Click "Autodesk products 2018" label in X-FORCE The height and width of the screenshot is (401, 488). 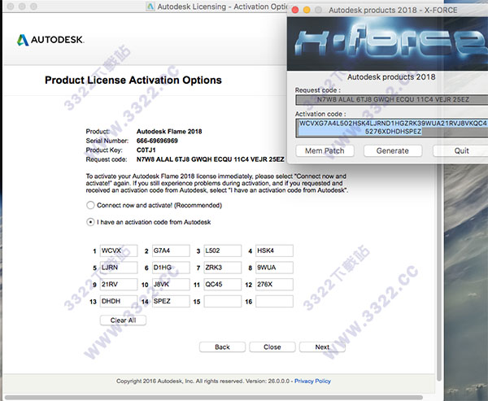pos(391,77)
